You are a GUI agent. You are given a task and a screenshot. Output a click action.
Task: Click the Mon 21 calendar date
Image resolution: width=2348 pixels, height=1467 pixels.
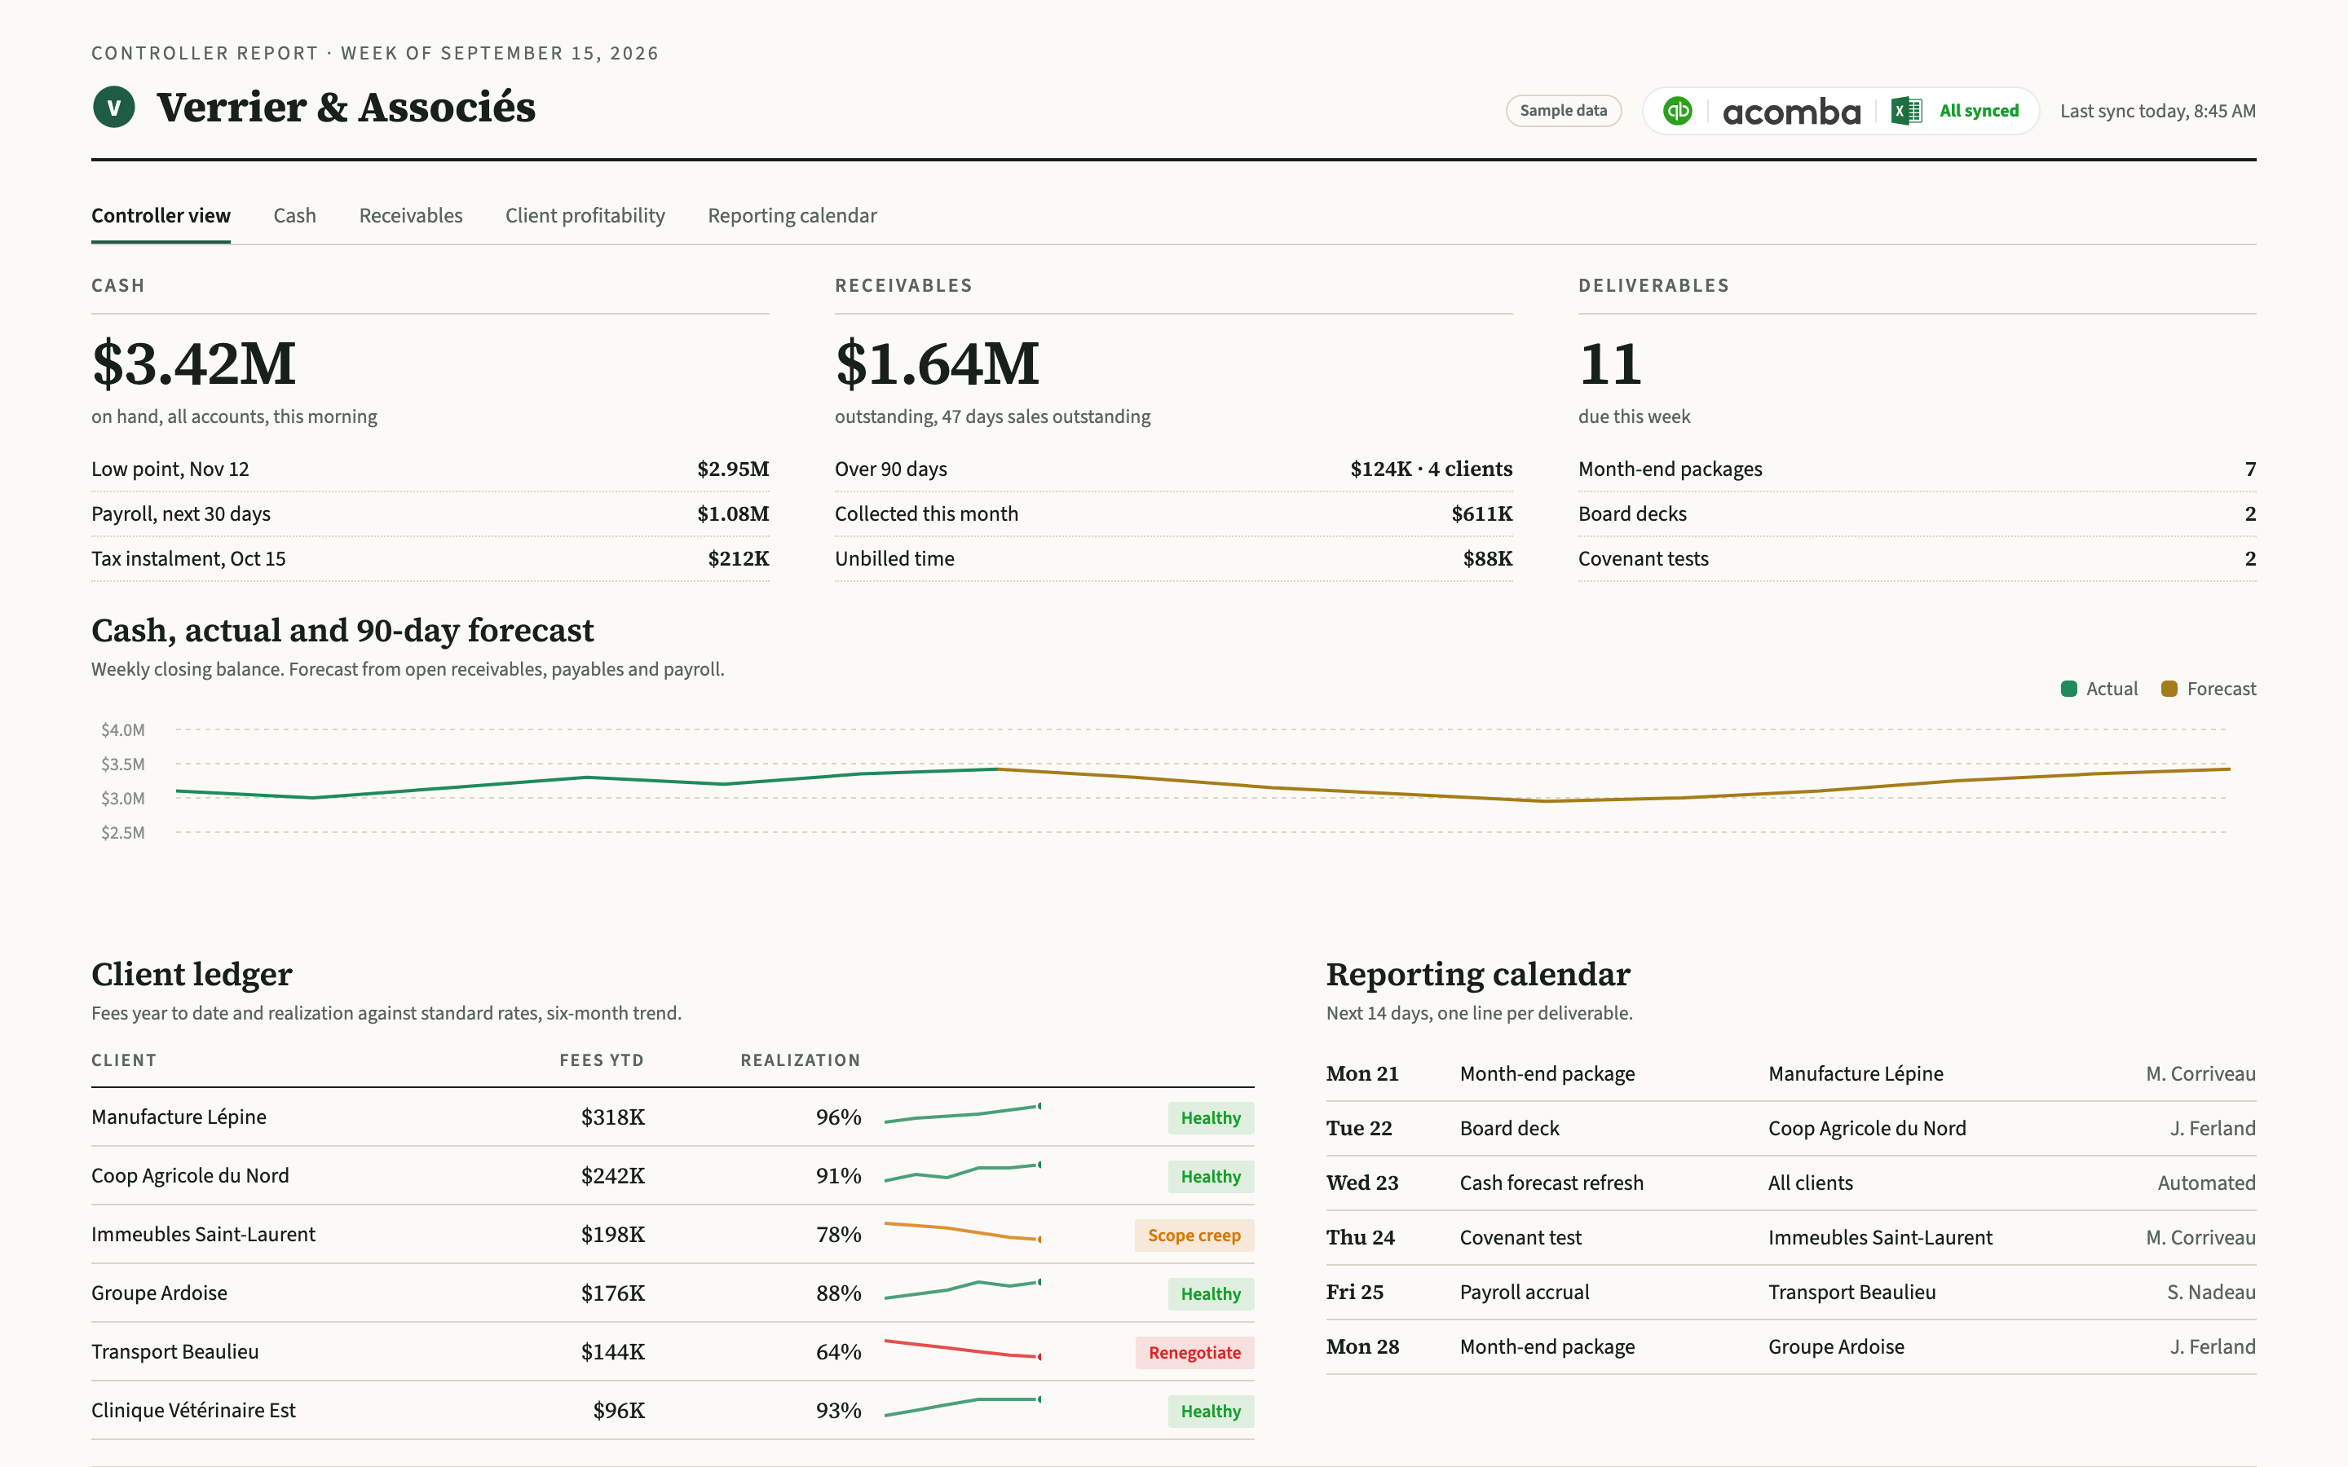pyautogui.click(x=1362, y=1074)
